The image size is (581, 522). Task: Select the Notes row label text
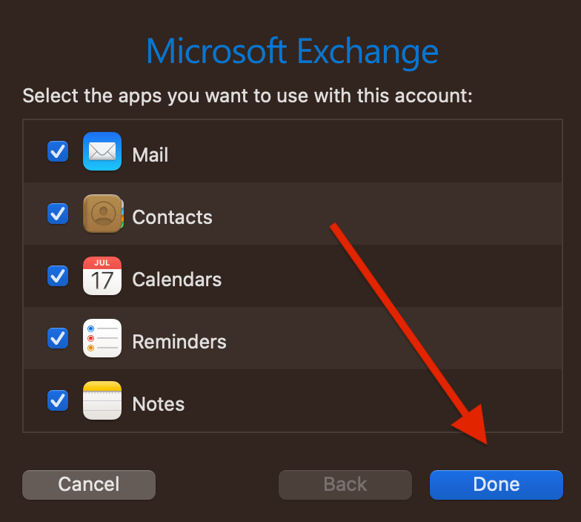point(159,403)
